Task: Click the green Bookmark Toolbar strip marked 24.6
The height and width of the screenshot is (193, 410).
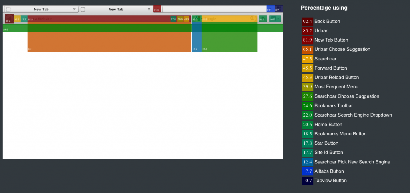Action: [x=143, y=28]
